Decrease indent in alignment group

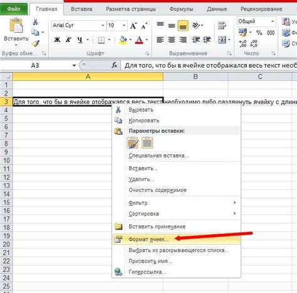pos(196,40)
